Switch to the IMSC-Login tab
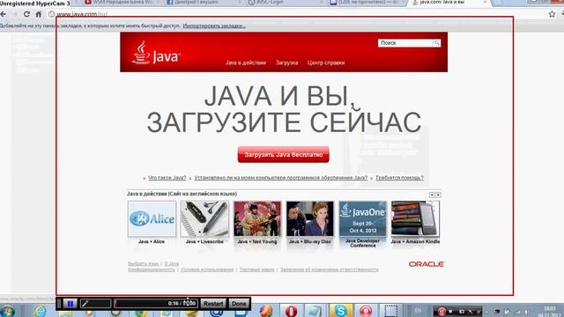This screenshot has height=317, width=564. pyautogui.click(x=284, y=3)
